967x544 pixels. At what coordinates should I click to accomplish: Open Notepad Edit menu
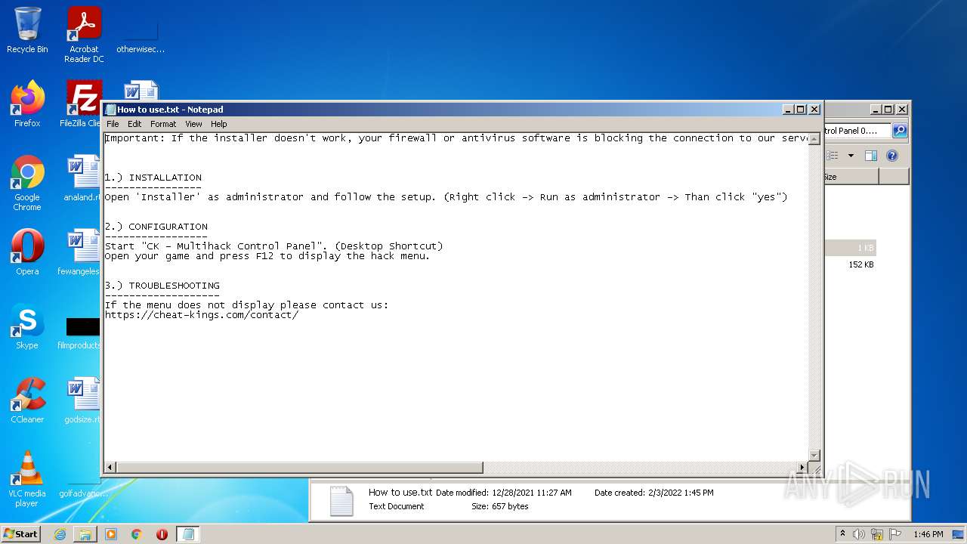tap(134, 124)
